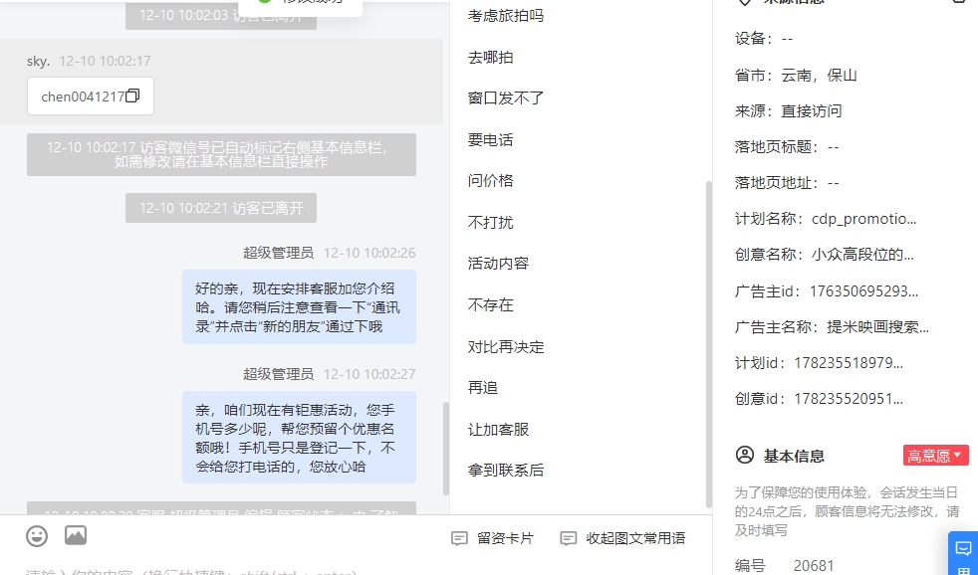The height and width of the screenshot is (575, 978).
Task: Select quick phrase 让加客服
Action: [x=498, y=429]
